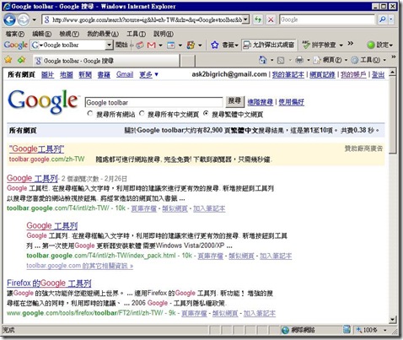Click the colorful gadget icon in Google toolbar
403x340 pixels.
(x=191, y=45)
